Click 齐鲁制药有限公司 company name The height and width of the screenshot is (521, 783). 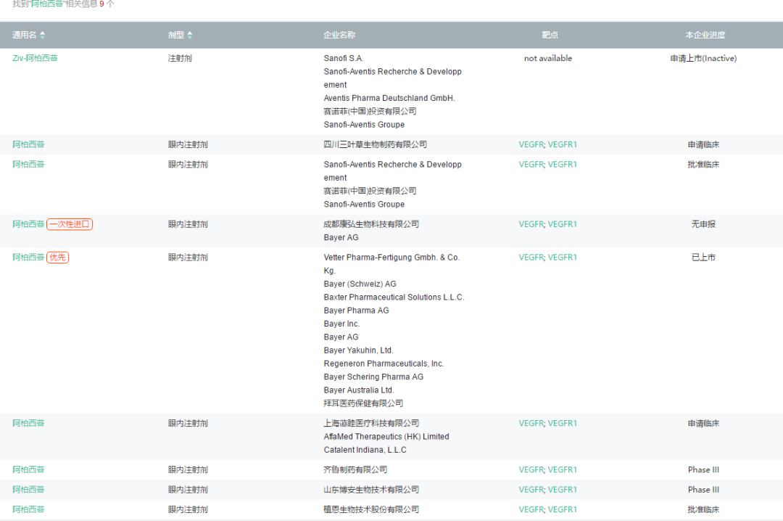pos(355,469)
